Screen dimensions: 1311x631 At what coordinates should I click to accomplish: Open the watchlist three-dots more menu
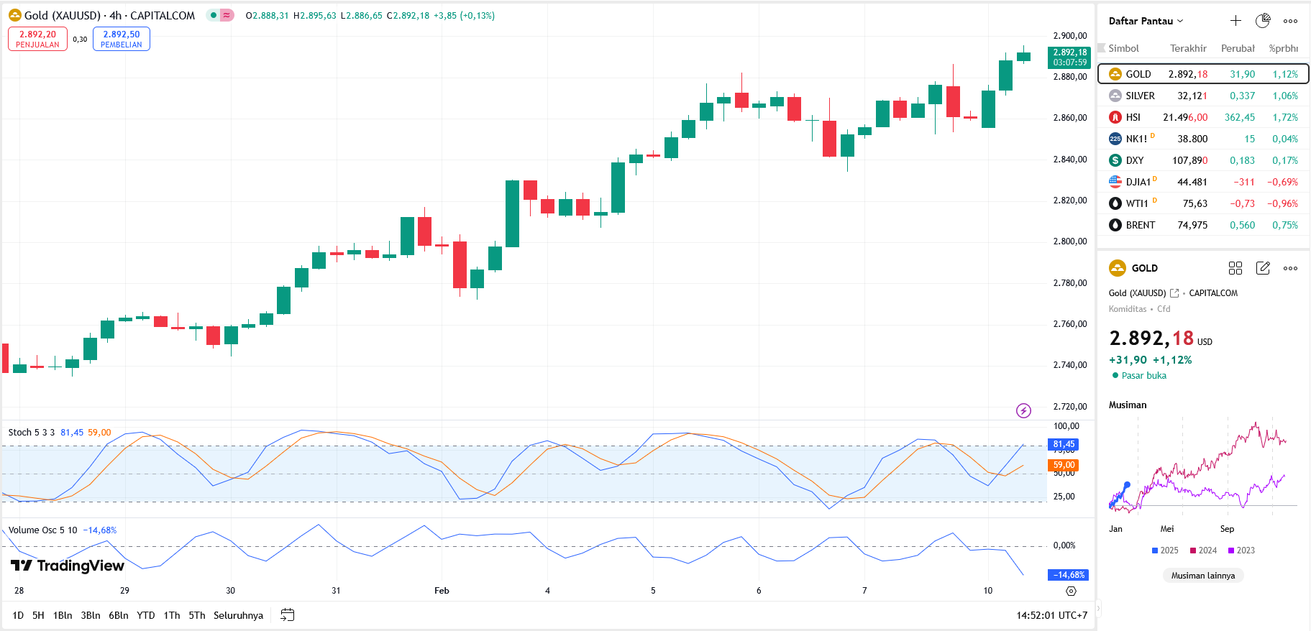(x=1291, y=21)
